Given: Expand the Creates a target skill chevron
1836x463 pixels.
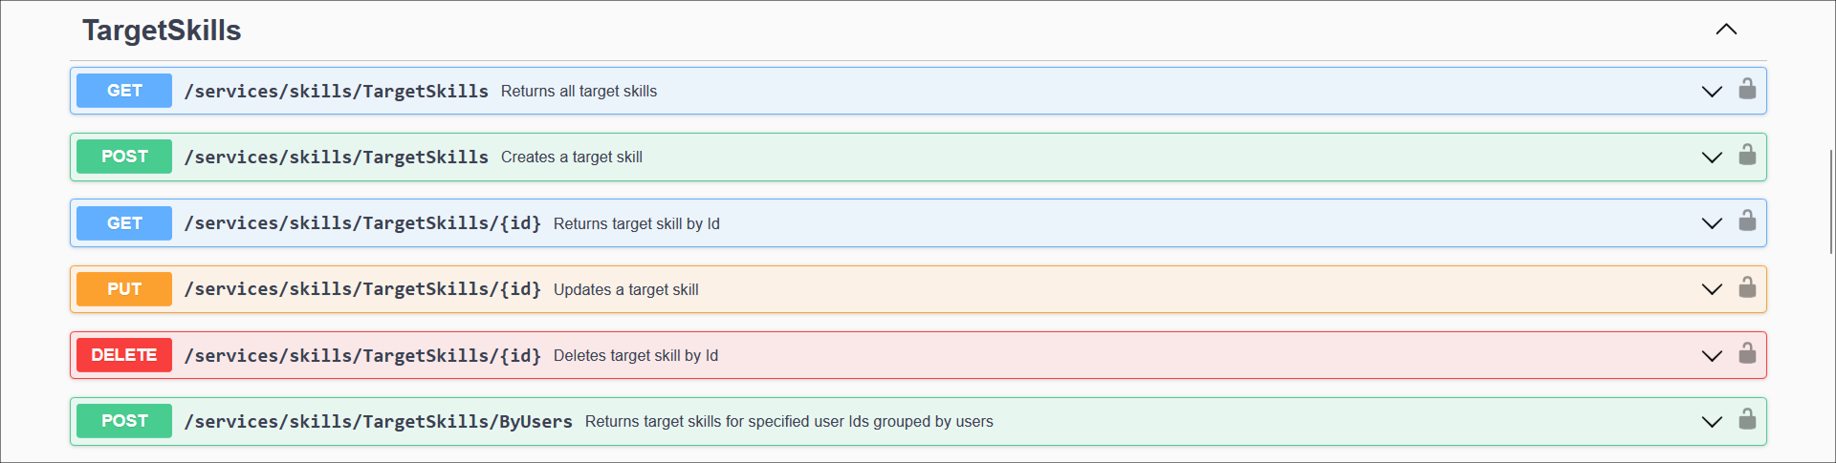Looking at the screenshot, I should click(x=1712, y=158).
